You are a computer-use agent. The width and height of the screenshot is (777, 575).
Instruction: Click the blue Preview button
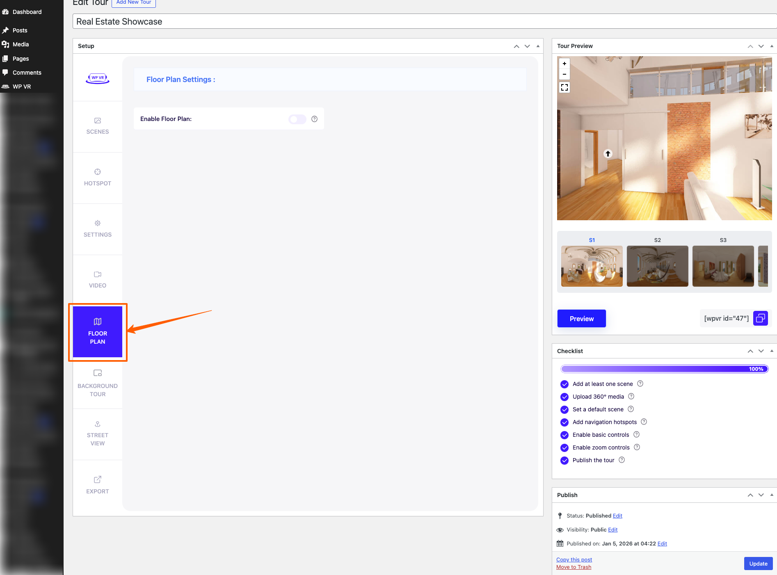point(581,319)
